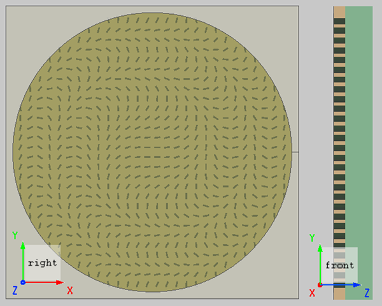Viewport: 382px width, 306px height.
Task: Click red X origin dot in front view
Action: (x=320, y=285)
